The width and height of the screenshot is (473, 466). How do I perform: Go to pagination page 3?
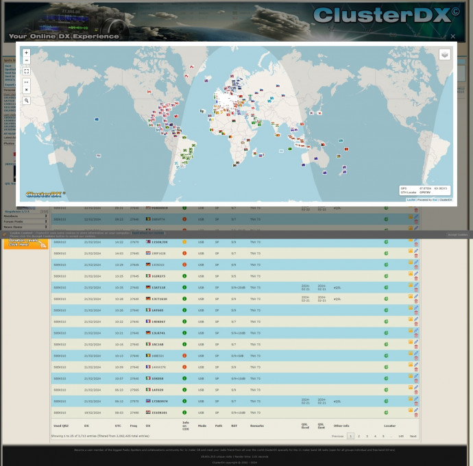click(x=367, y=436)
